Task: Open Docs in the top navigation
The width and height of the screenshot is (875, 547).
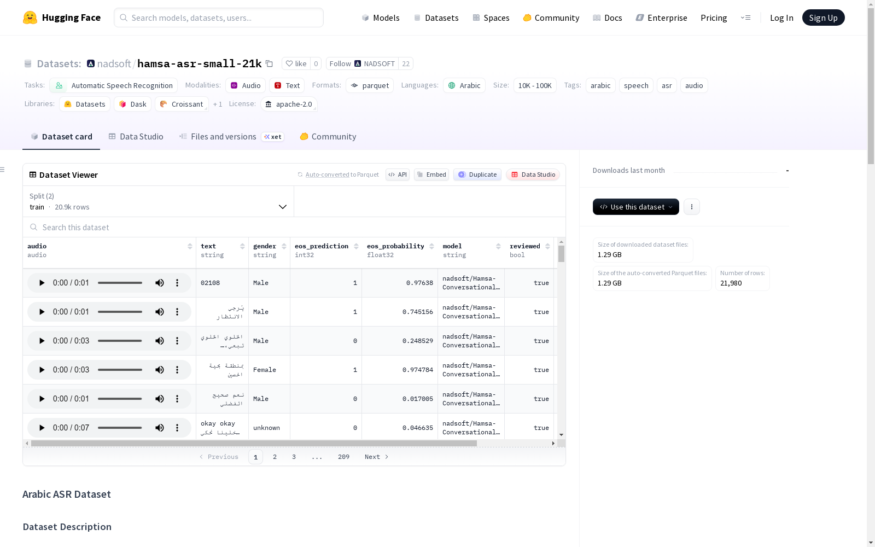Action: click(608, 18)
